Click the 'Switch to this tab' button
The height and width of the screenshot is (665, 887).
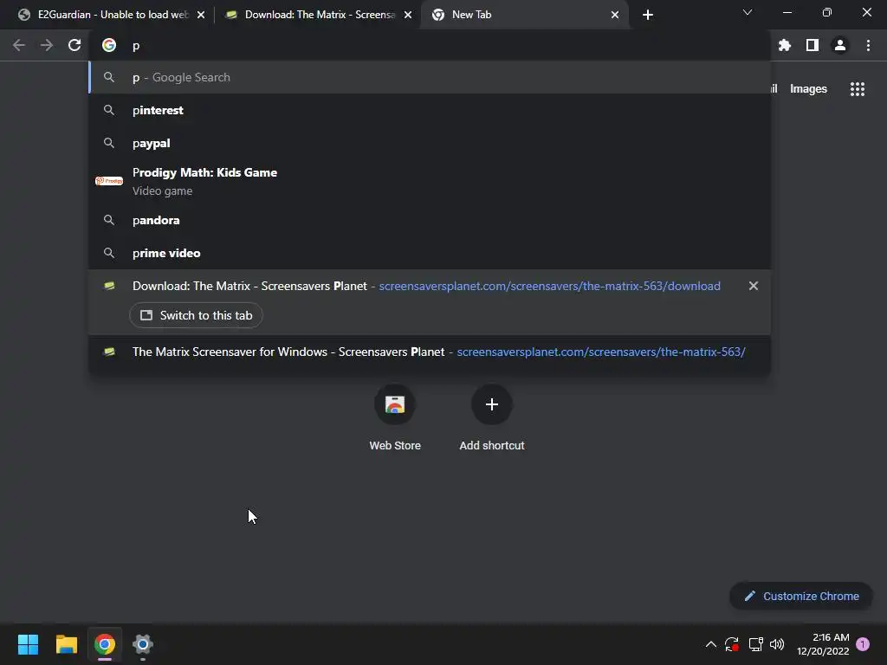196,315
